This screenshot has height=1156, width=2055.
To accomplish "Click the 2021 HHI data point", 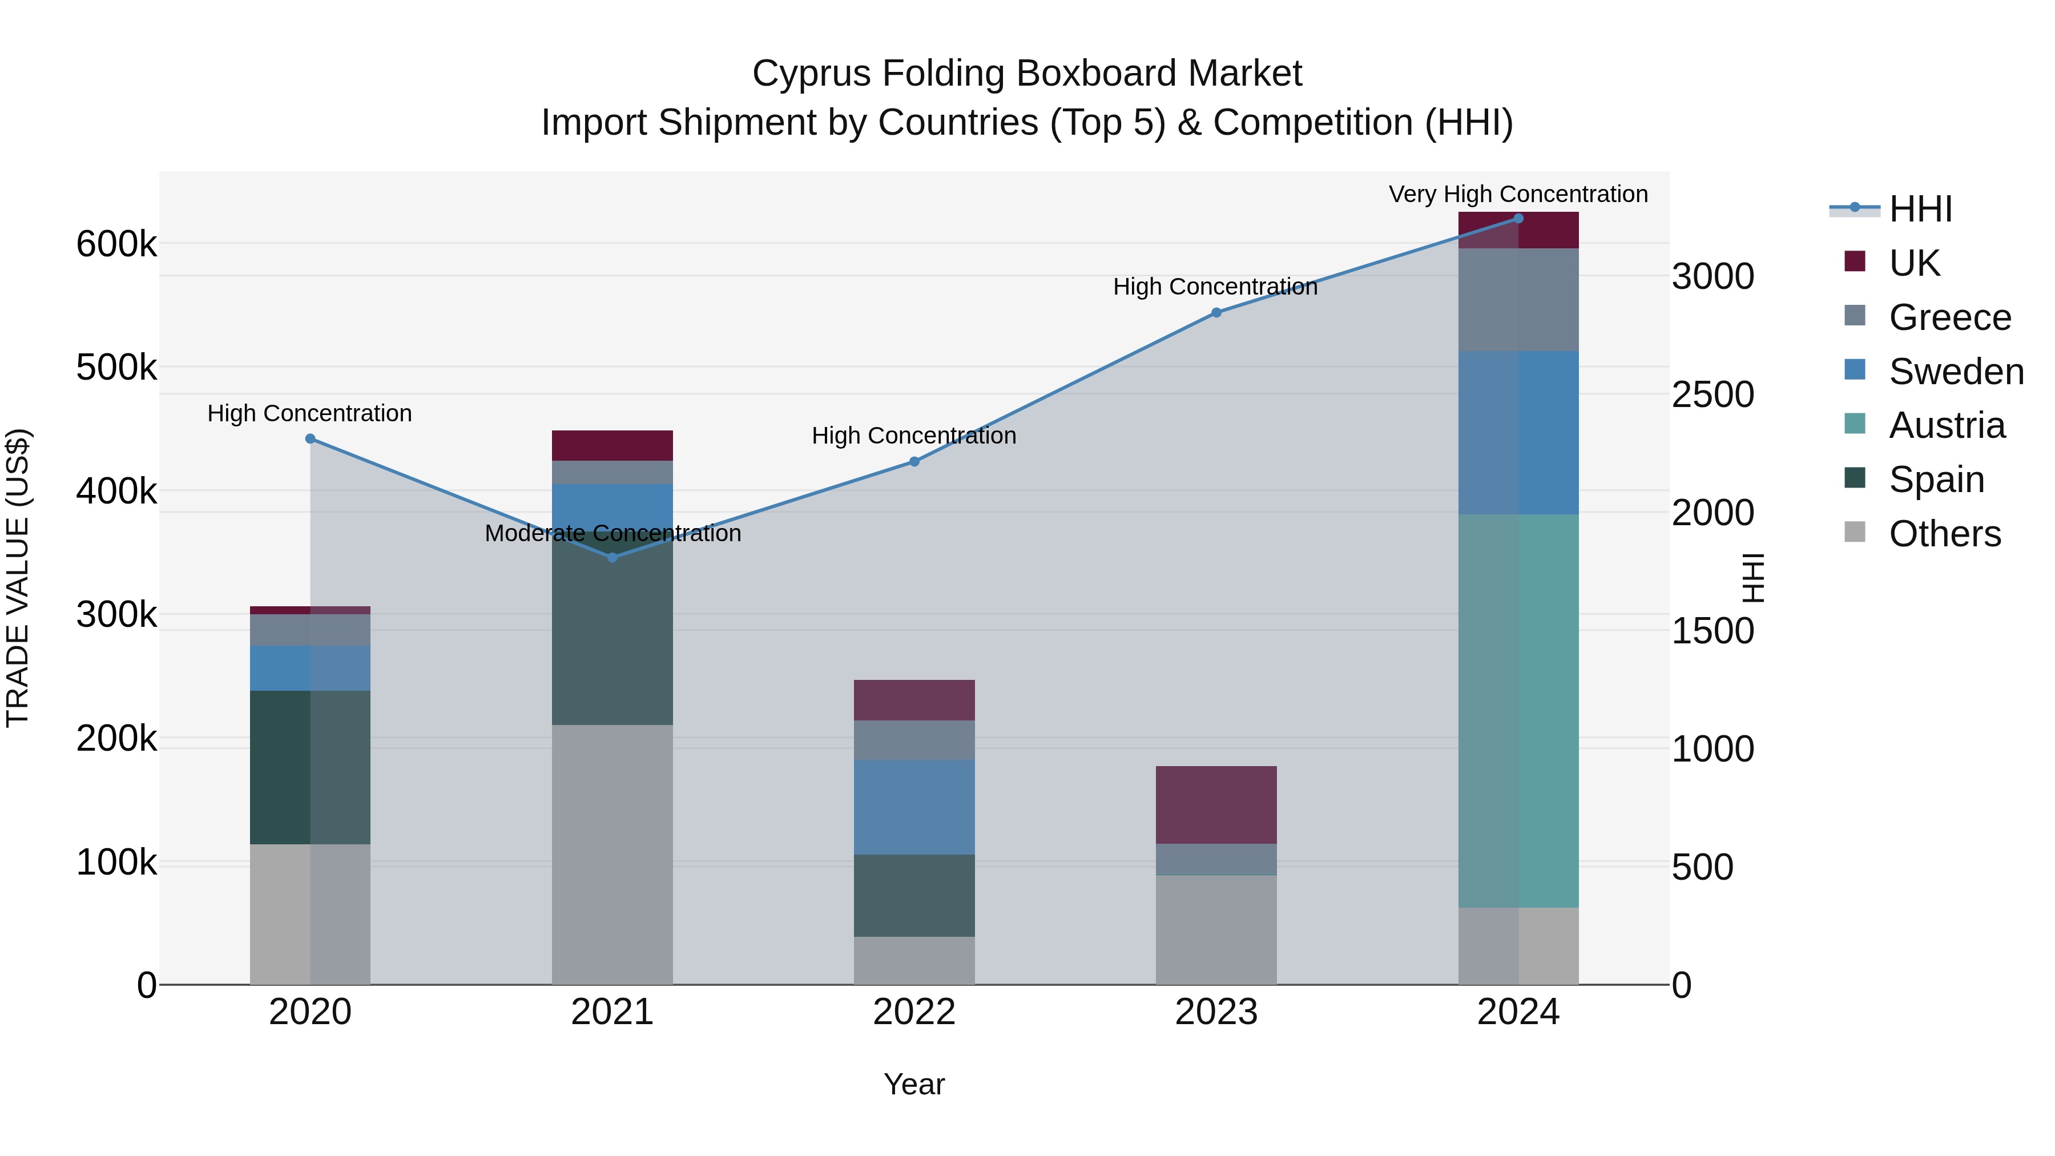I will coord(613,558).
